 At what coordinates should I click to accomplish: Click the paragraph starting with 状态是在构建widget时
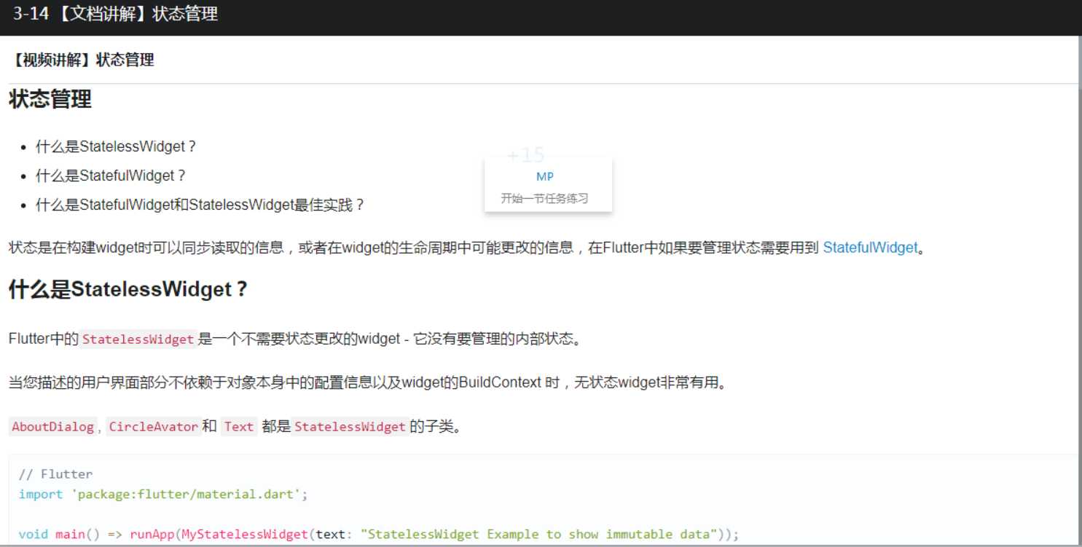click(467, 248)
